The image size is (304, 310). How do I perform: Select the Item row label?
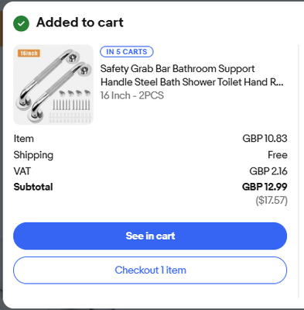(x=24, y=139)
